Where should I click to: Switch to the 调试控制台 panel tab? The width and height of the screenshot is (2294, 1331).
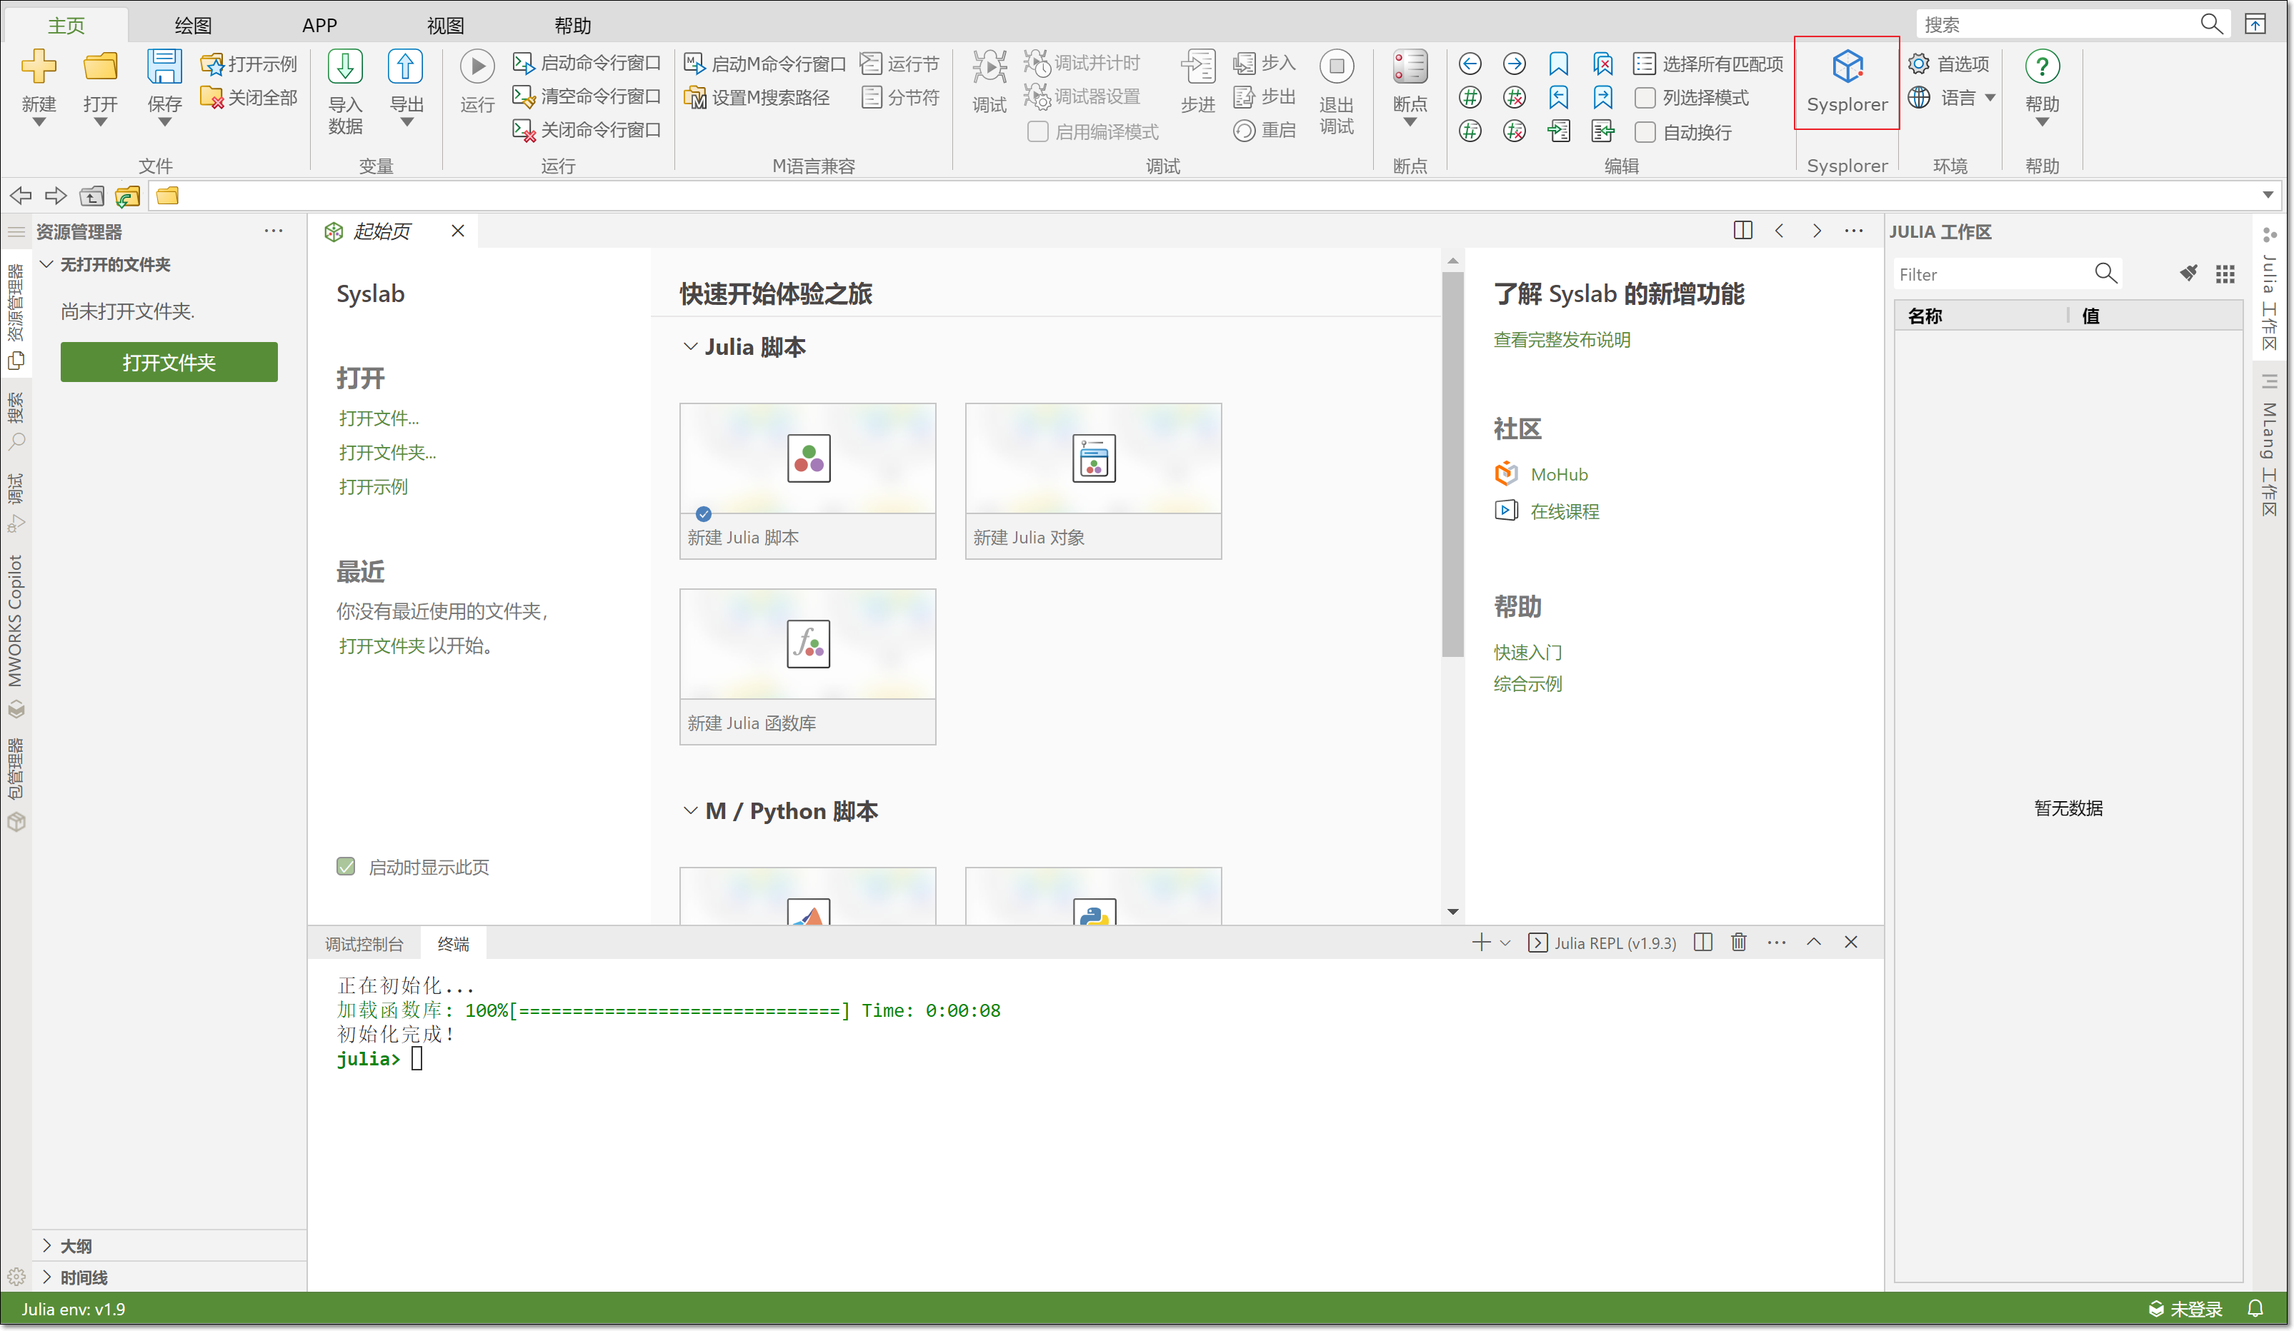click(363, 945)
